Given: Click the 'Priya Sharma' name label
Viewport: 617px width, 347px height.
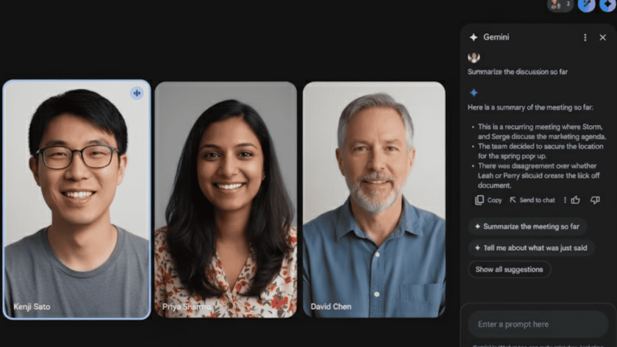Looking at the screenshot, I should (x=187, y=307).
